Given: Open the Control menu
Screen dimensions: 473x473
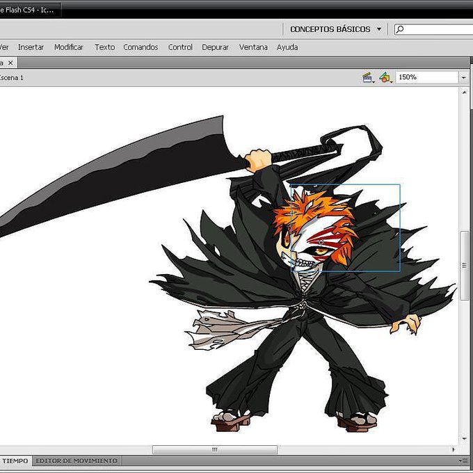Looking at the screenshot, I should pyautogui.click(x=180, y=47).
